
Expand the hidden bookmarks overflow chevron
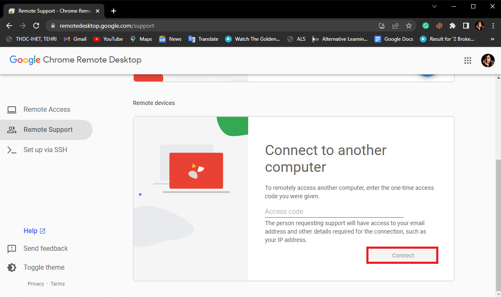coord(492,39)
